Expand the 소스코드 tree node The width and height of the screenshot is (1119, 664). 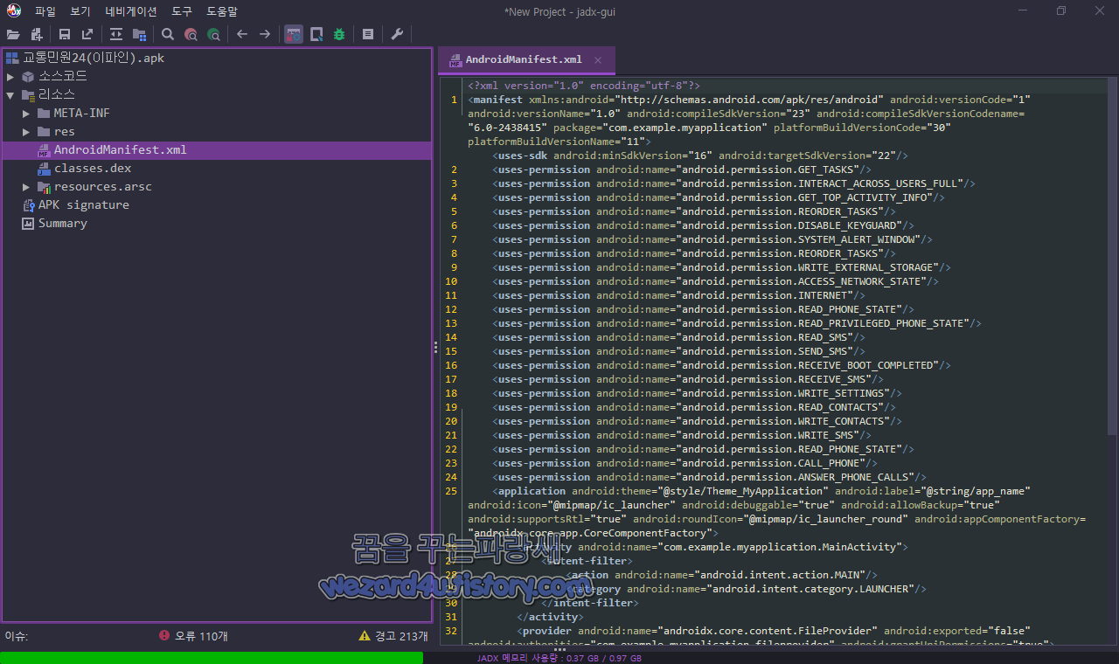point(10,77)
